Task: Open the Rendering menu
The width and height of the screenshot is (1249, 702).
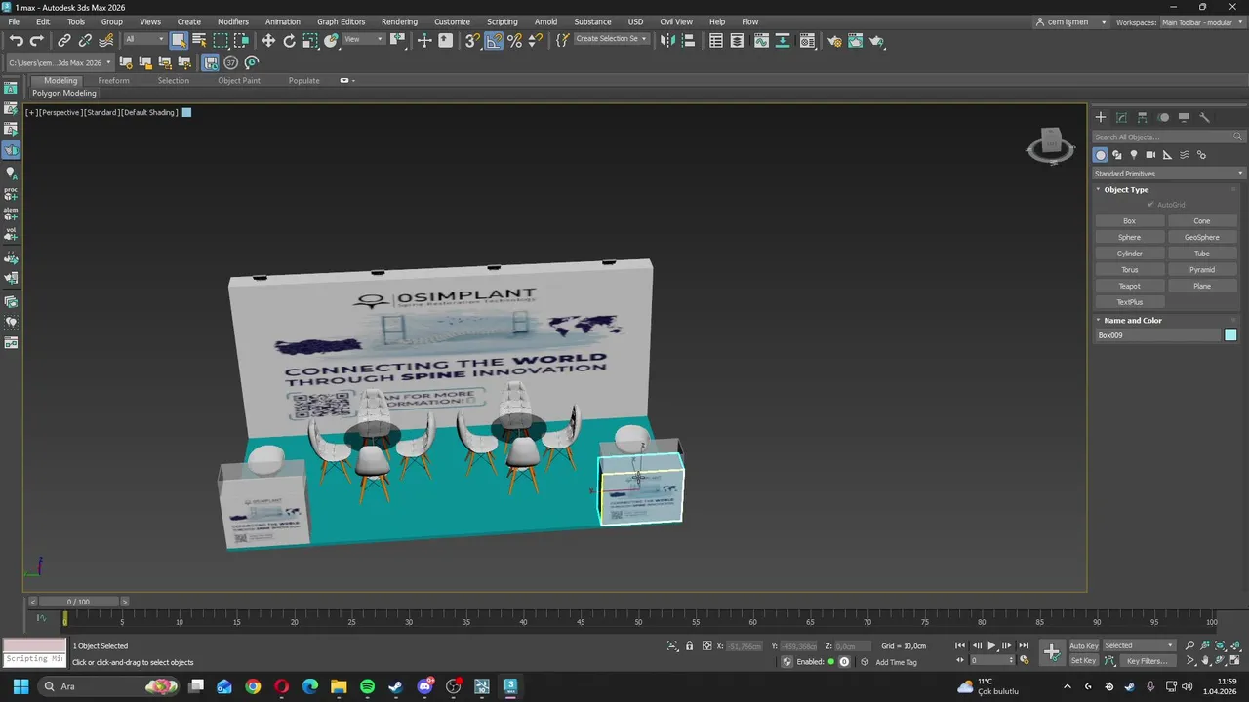Action: pyautogui.click(x=399, y=21)
